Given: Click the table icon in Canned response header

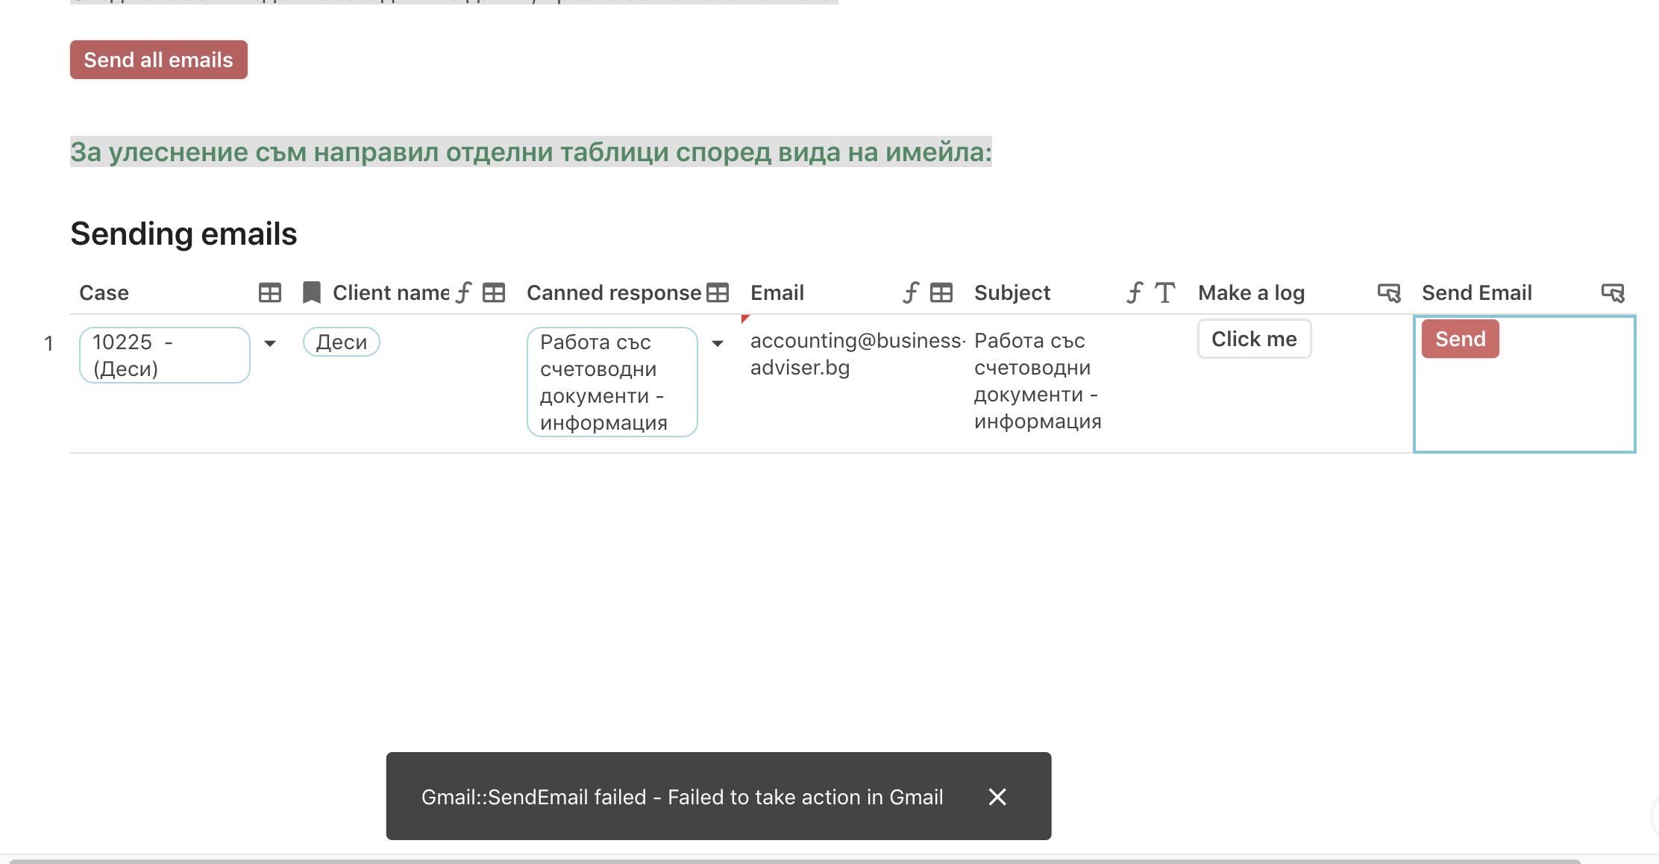Looking at the screenshot, I should (x=718, y=292).
